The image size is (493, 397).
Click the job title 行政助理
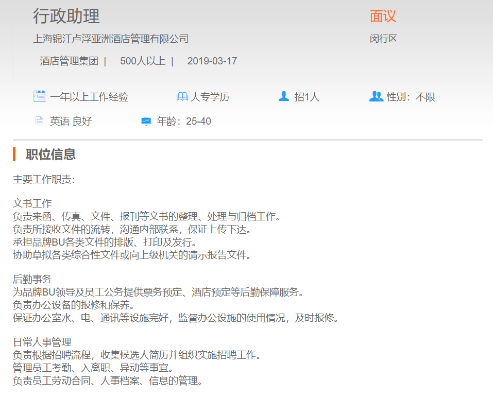pyautogui.click(x=66, y=16)
